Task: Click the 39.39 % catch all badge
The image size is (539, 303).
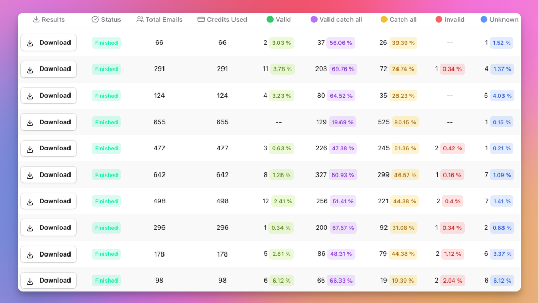Action: click(x=403, y=43)
